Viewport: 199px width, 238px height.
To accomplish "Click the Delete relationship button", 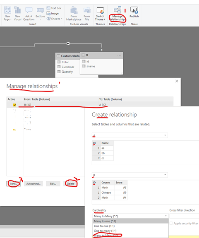I will [71, 184].
